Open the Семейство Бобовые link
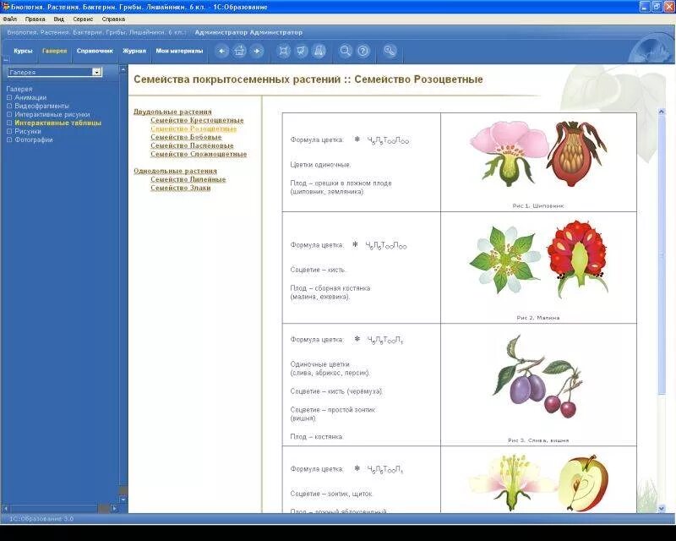The width and height of the screenshot is (676, 541). pyautogui.click(x=186, y=137)
